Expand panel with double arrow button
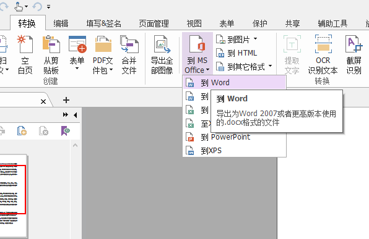The width and height of the screenshot is (369, 239). point(66,115)
